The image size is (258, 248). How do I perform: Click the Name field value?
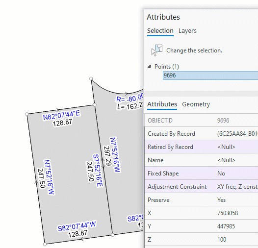[x=237, y=160]
